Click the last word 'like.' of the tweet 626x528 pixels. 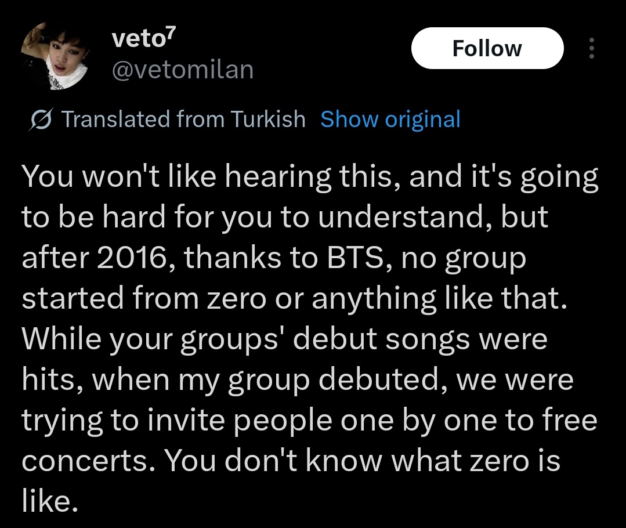(x=49, y=501)
